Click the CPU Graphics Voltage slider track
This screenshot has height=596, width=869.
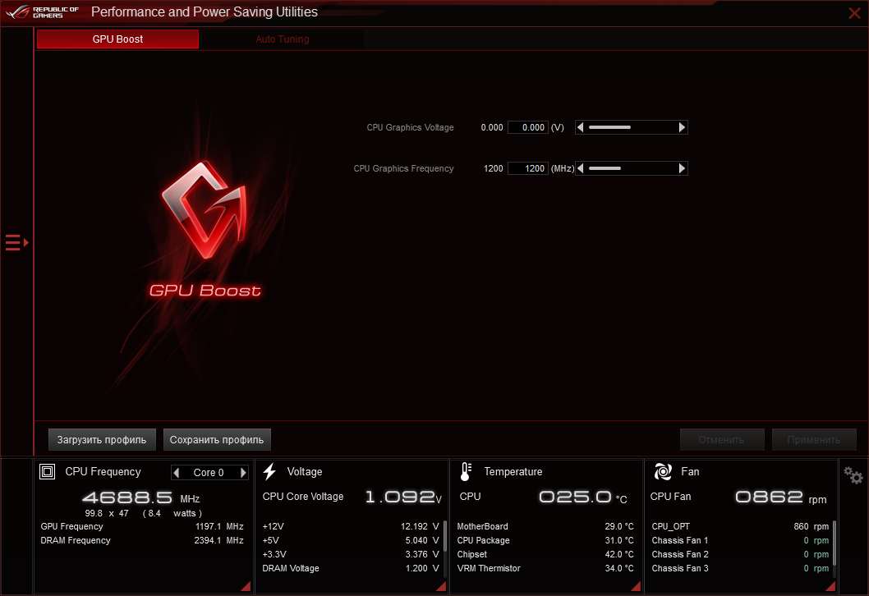[632, 127]
